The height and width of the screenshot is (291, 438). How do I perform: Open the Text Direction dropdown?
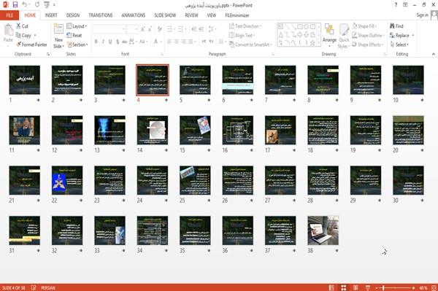pyautogui.click(x=245, y=26)
